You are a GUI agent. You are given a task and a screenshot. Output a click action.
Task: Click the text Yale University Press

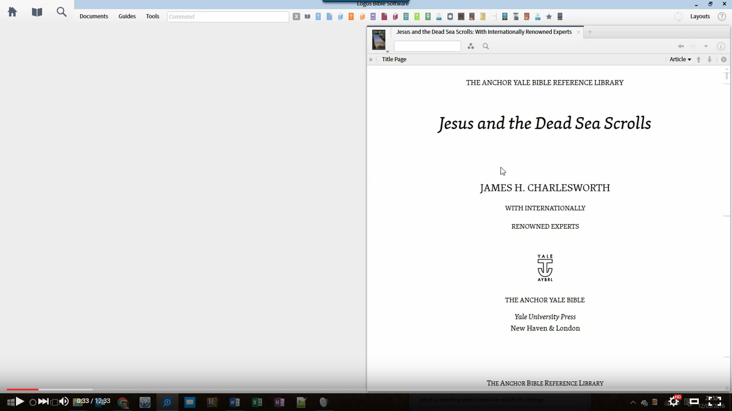click(x=545, y=317)
